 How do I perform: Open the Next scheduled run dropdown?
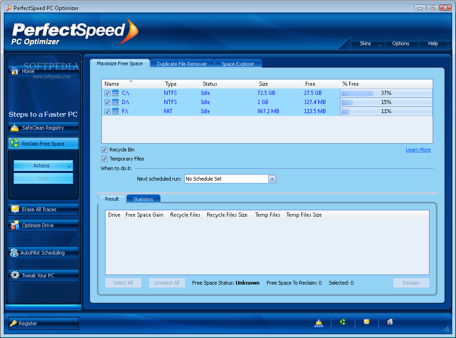[272, 179]
